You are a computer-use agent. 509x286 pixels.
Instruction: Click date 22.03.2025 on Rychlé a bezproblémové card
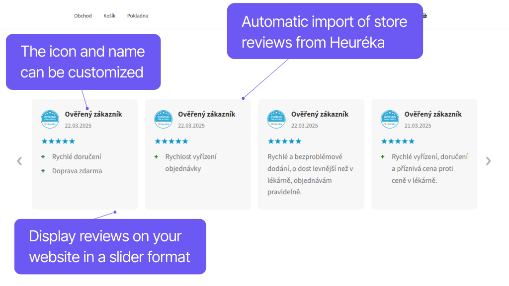pos(305,126)
